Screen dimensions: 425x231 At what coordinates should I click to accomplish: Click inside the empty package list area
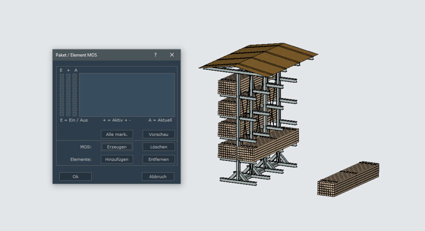tap(127, 95)
